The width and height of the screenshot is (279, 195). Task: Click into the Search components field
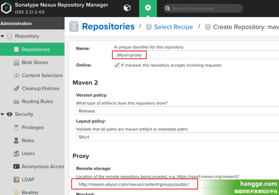(x=203, y=8)
